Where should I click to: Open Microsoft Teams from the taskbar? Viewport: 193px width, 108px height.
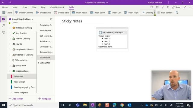tap(78, 105)
